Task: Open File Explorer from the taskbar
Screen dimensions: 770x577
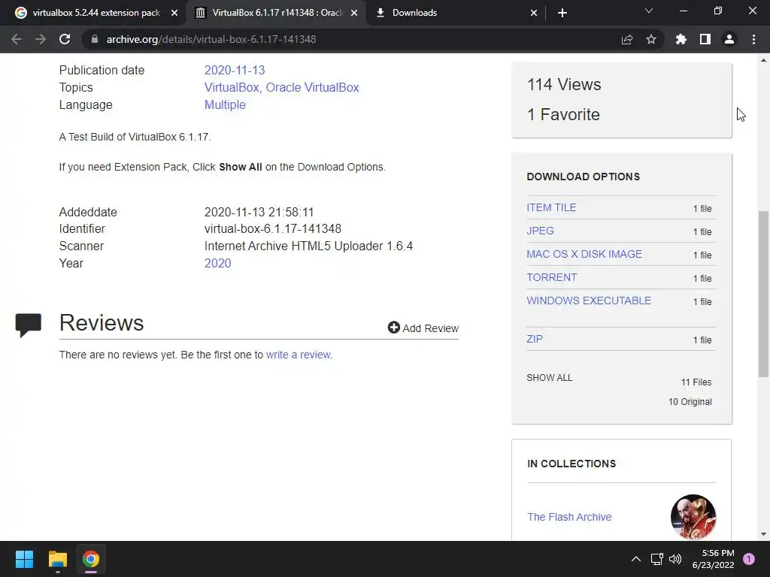Action: [57, 559]
